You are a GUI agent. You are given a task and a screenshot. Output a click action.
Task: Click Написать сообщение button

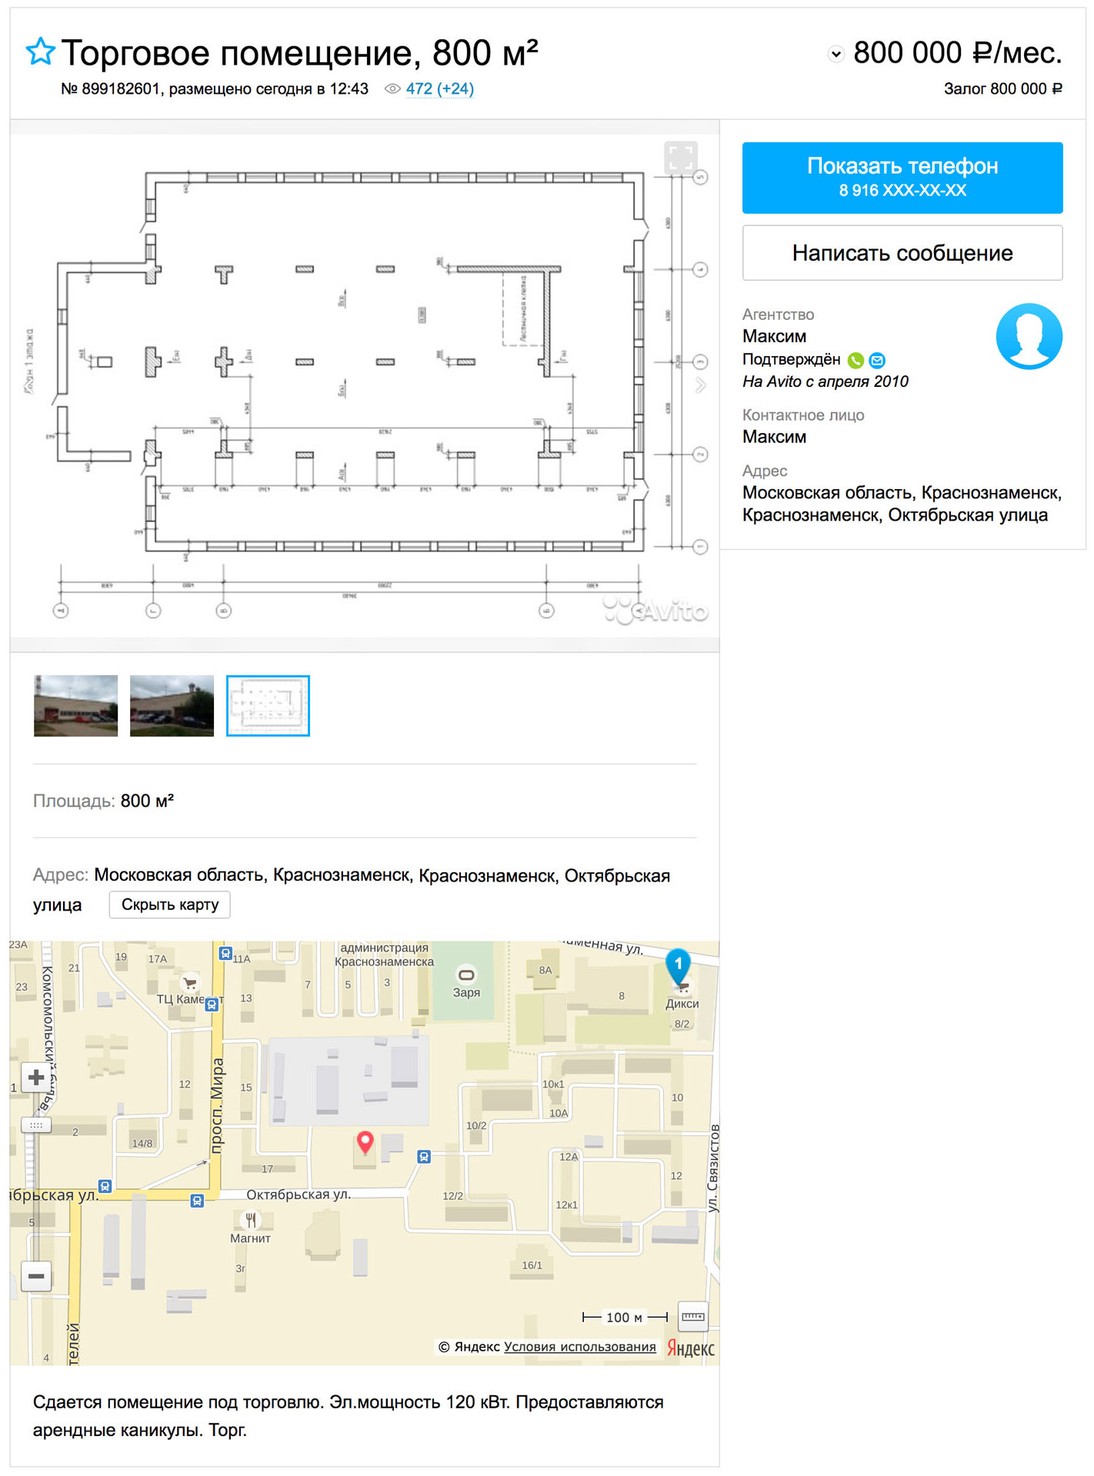point(902,253)
